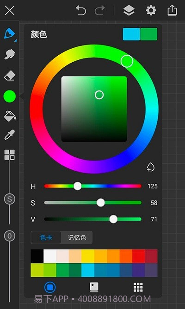Open the grid tools menu icon

(10, 154)
